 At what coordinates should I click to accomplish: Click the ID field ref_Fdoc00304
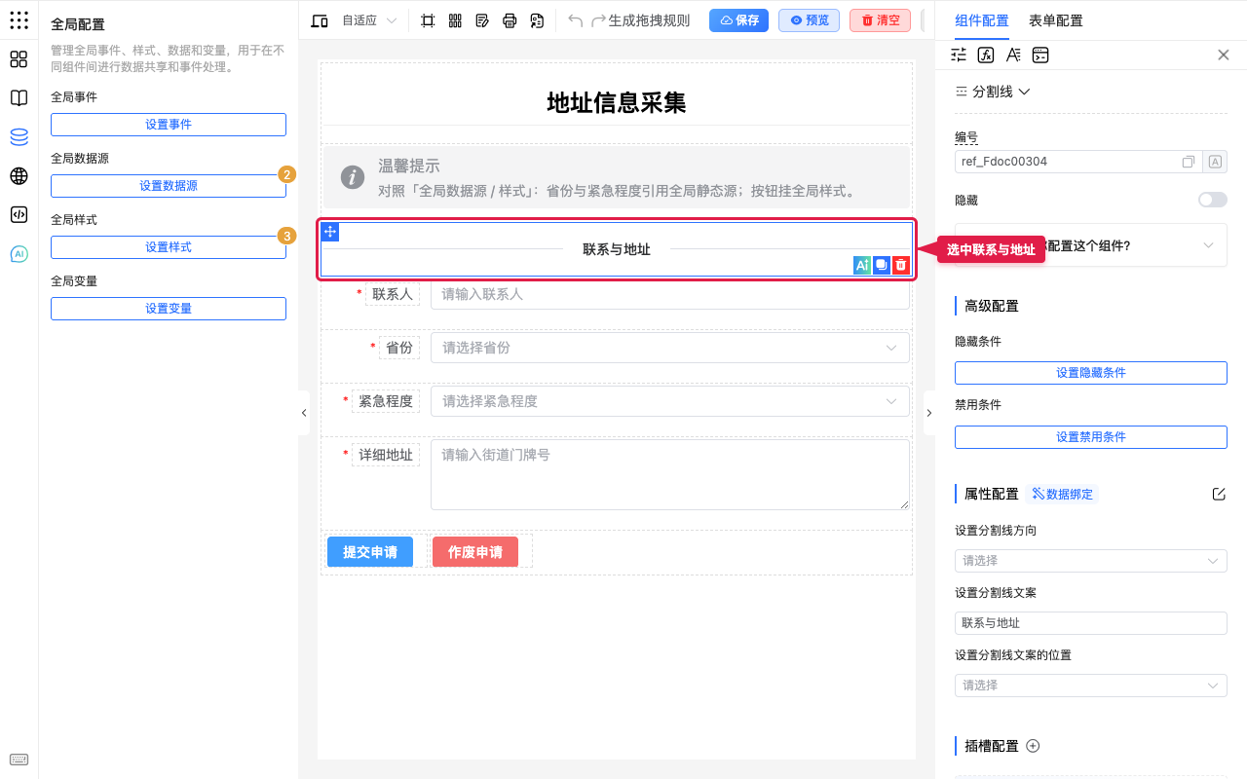pyautogui.click(x=1079, y=162)
